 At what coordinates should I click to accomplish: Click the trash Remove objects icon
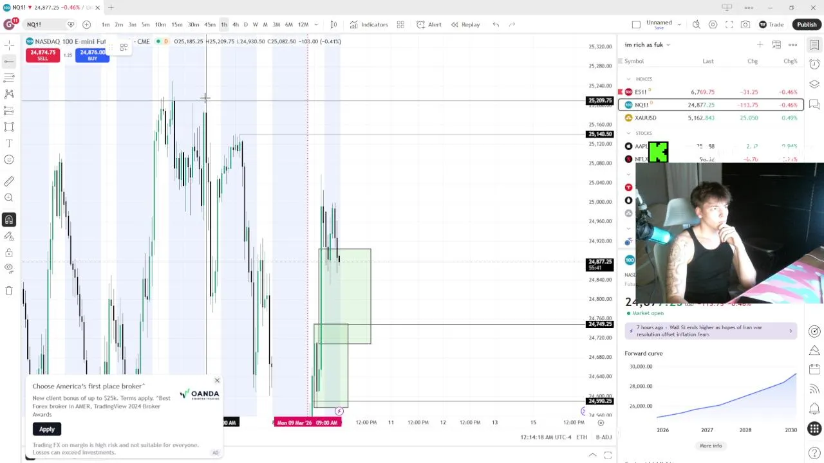[9, 291]
